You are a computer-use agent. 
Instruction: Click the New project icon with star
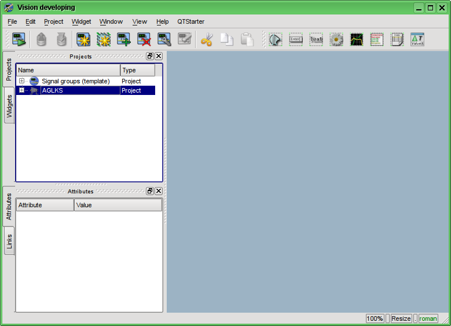(84, 40)
